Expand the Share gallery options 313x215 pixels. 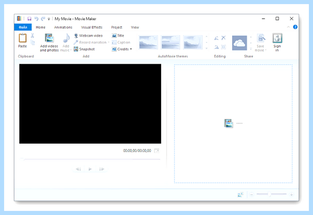[251, 48]
